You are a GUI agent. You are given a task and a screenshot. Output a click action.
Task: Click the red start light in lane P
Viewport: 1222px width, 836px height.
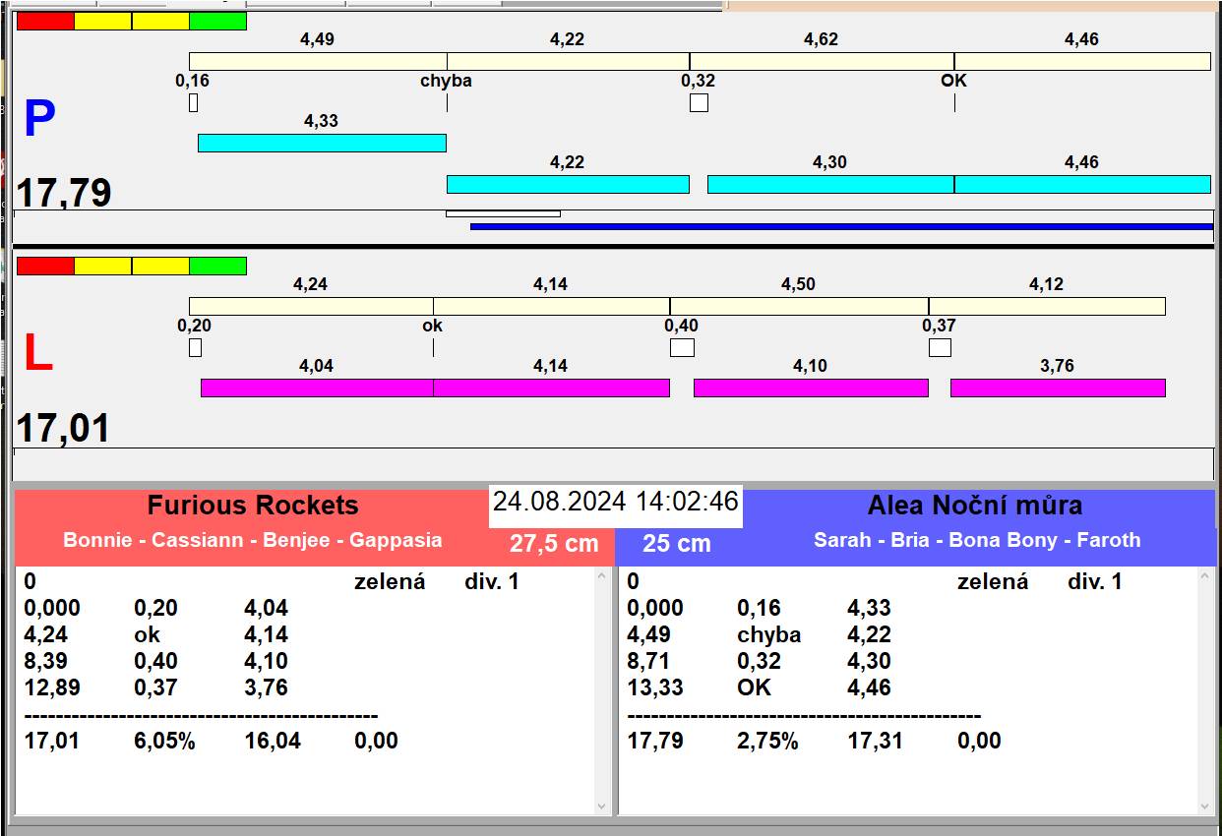click(x=45, y=21)
